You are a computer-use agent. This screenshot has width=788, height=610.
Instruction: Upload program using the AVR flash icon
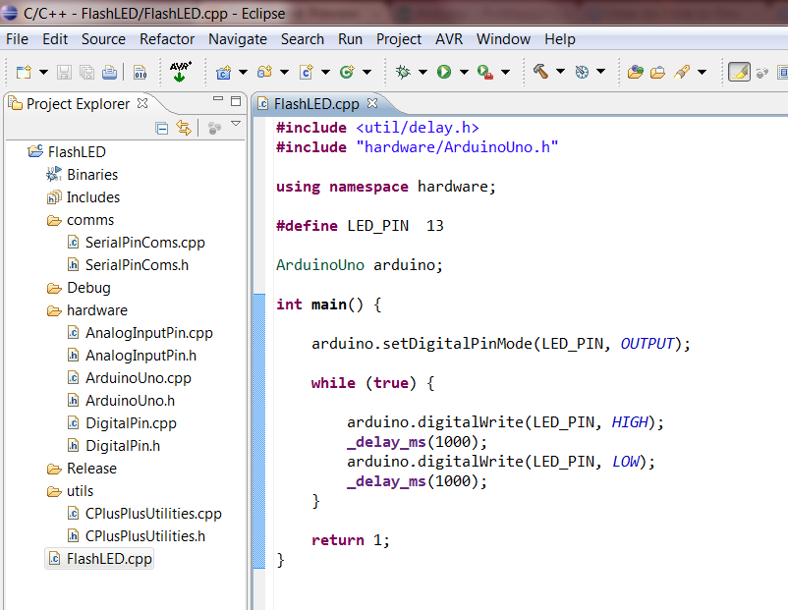click(180, 72)
